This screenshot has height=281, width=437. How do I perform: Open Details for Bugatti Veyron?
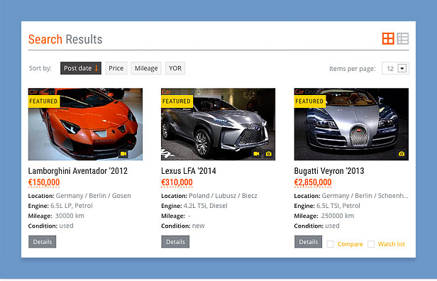[308, 242]
